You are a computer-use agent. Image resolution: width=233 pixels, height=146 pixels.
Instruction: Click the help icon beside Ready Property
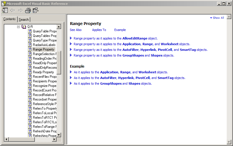coord(30,72)
